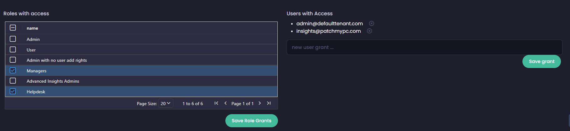
Task: Remove admin@defaulttenant.com user access
Action: pos(372,23)
